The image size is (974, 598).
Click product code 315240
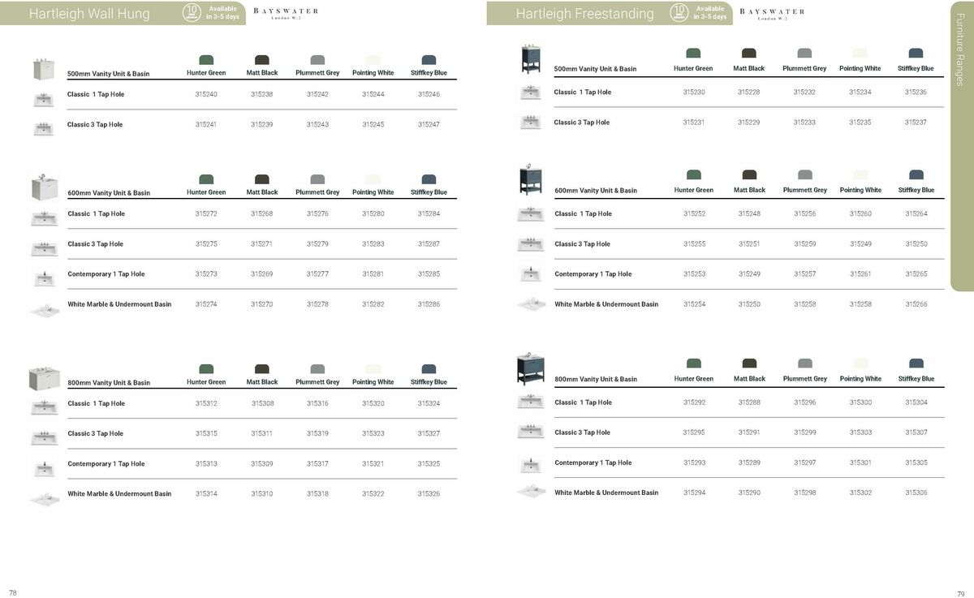coord(206,94)
